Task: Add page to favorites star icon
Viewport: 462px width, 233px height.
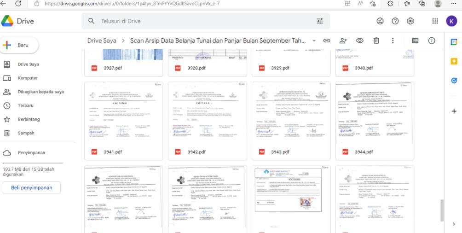Action: (373, 4)
